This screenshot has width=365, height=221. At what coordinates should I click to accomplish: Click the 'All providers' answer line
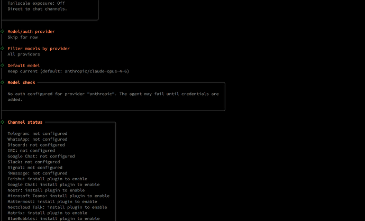(24, 54)
